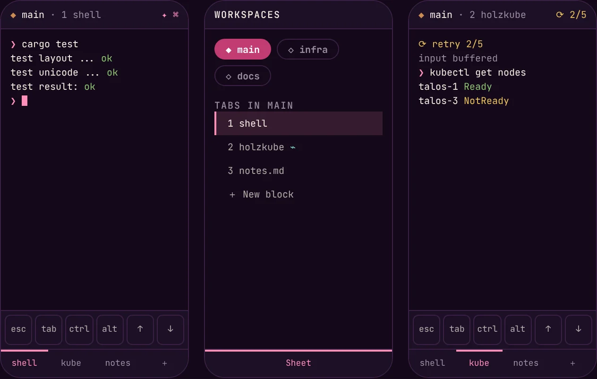Click retry 2/5 indicator in holzkube header
This screenshot has width=597, height=379.
[571, 15]
